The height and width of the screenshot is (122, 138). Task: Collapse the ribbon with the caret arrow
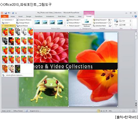tap(133, 16)
